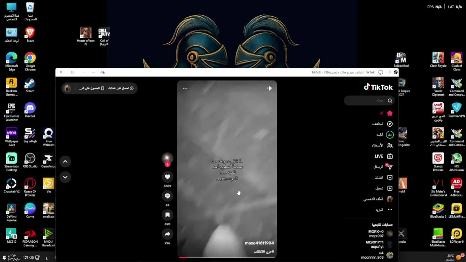Screen dimensions: 466x262
Task: Open Rockstar Games desktop icon
Action: click(12, 87)
